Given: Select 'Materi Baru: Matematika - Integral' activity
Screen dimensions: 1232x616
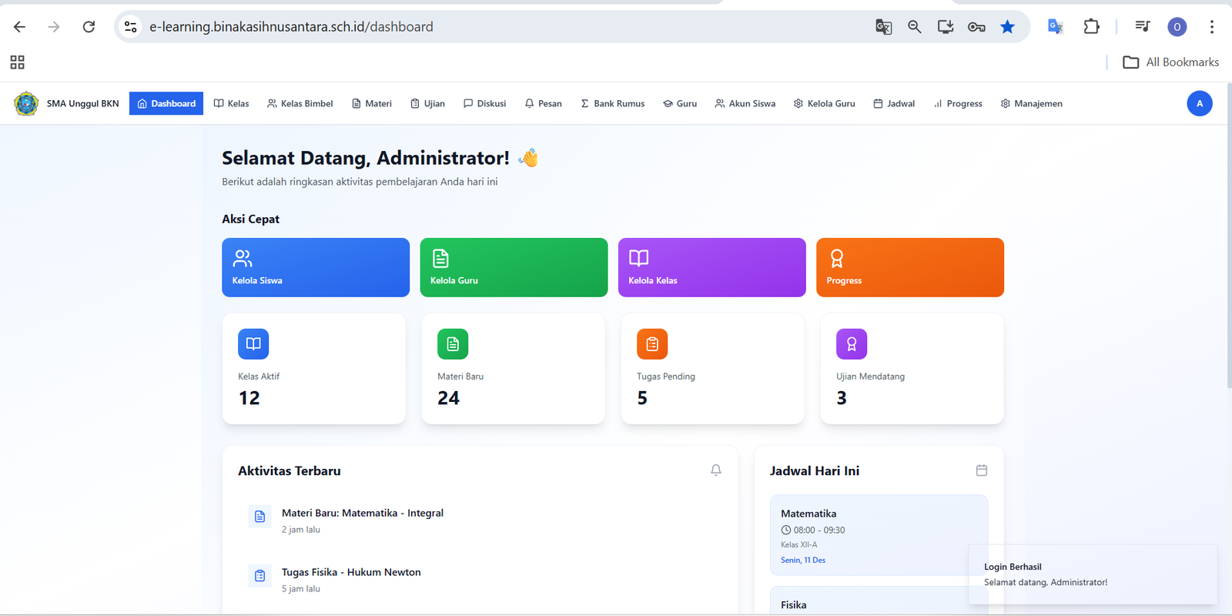Looking at the screenshot, I should coord(363,513).
